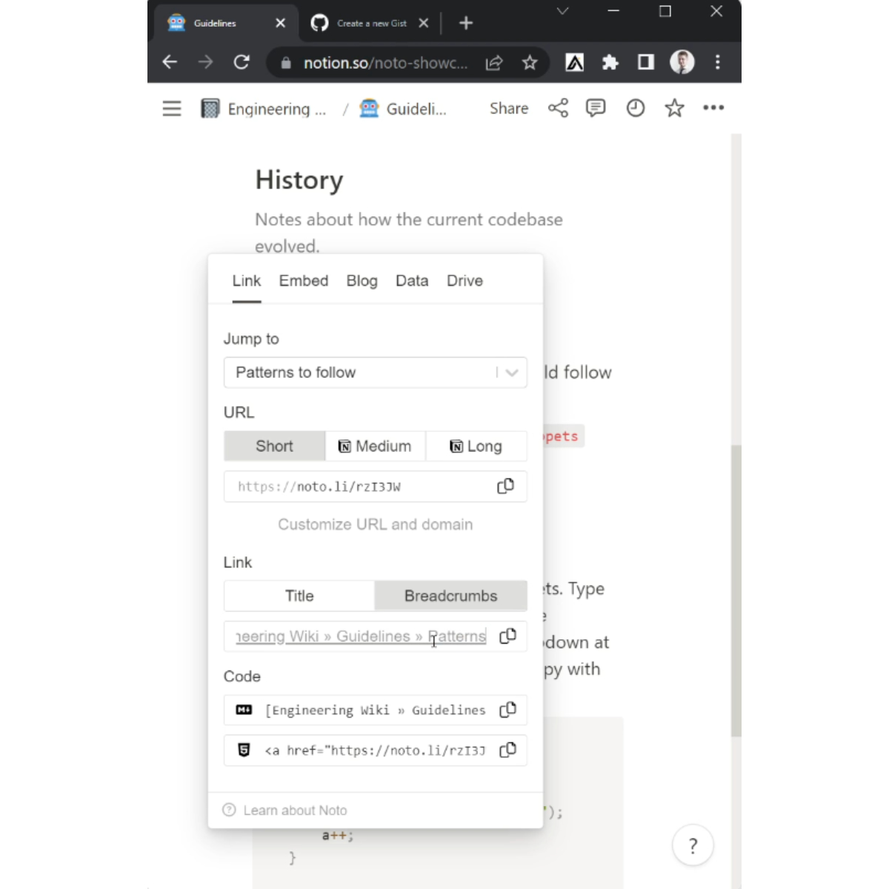
Task: Choose the Title link format
Action: tap(299, 596)
